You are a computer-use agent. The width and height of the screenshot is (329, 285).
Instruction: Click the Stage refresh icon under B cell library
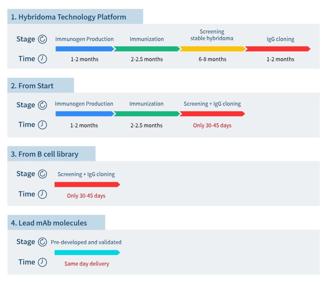click(42, 174)
